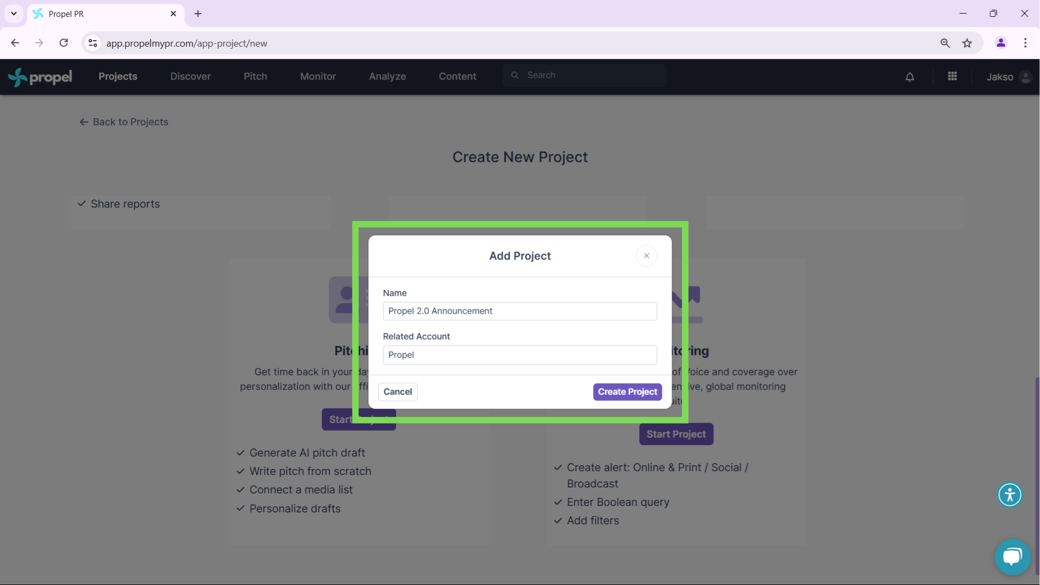Open the tab search dropdown arrow
Screen dimensions: 1040x585
[x=14, y=14]
